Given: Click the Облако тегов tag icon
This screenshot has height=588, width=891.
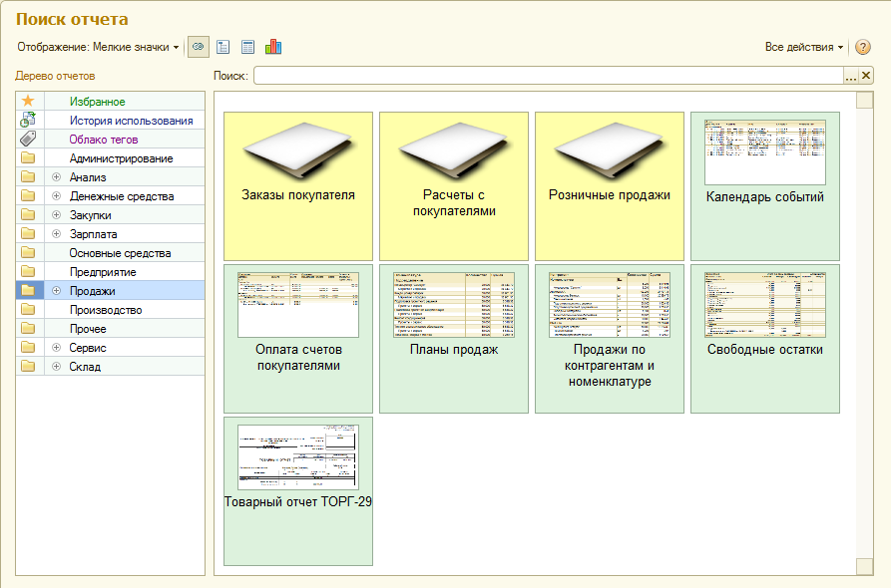Looking at the screenshot, I should pyautogui.click(x=28, y=140).
